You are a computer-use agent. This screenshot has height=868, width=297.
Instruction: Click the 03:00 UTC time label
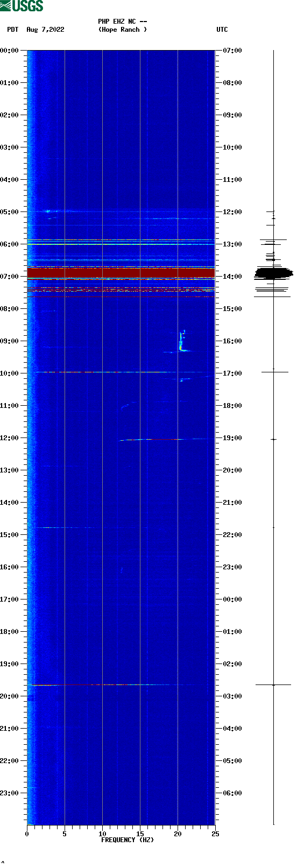(x=232, y=696)
